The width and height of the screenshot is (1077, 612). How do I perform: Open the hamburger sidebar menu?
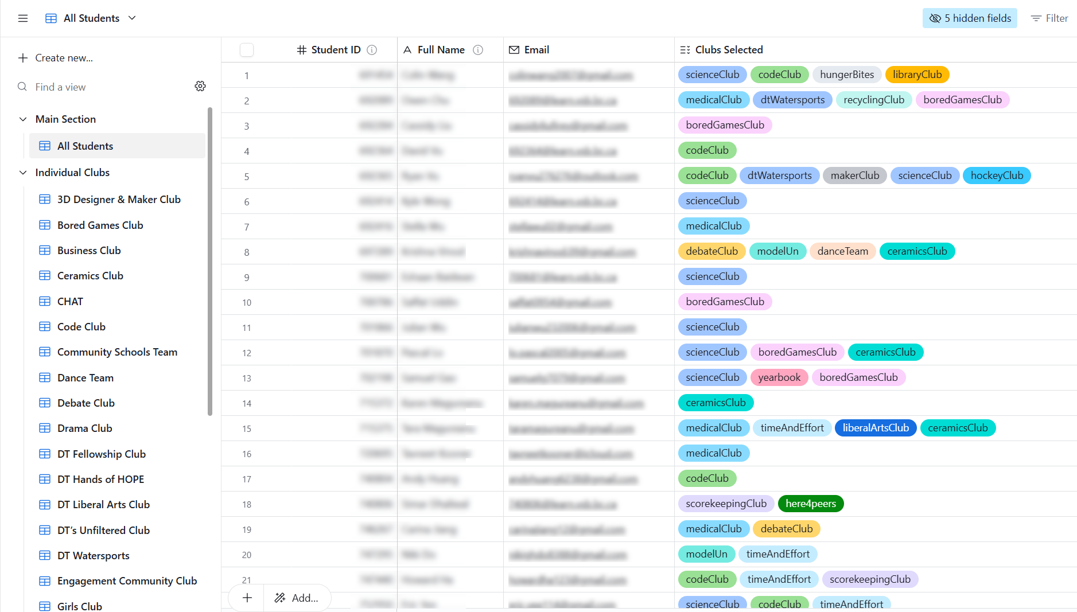(x=23, y=18)
